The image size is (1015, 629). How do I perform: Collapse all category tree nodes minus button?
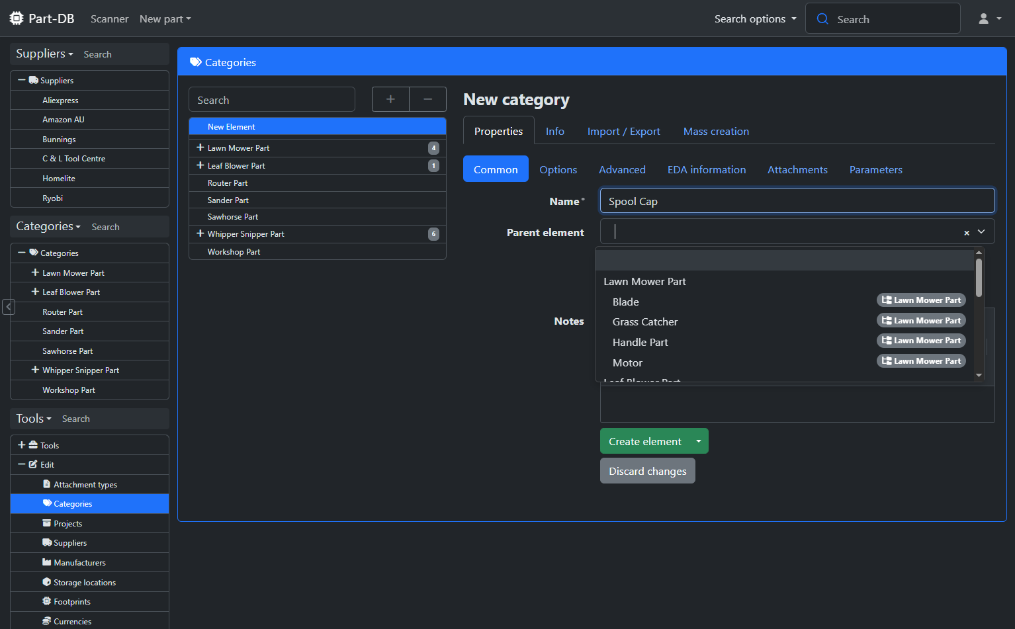(428, 99)
